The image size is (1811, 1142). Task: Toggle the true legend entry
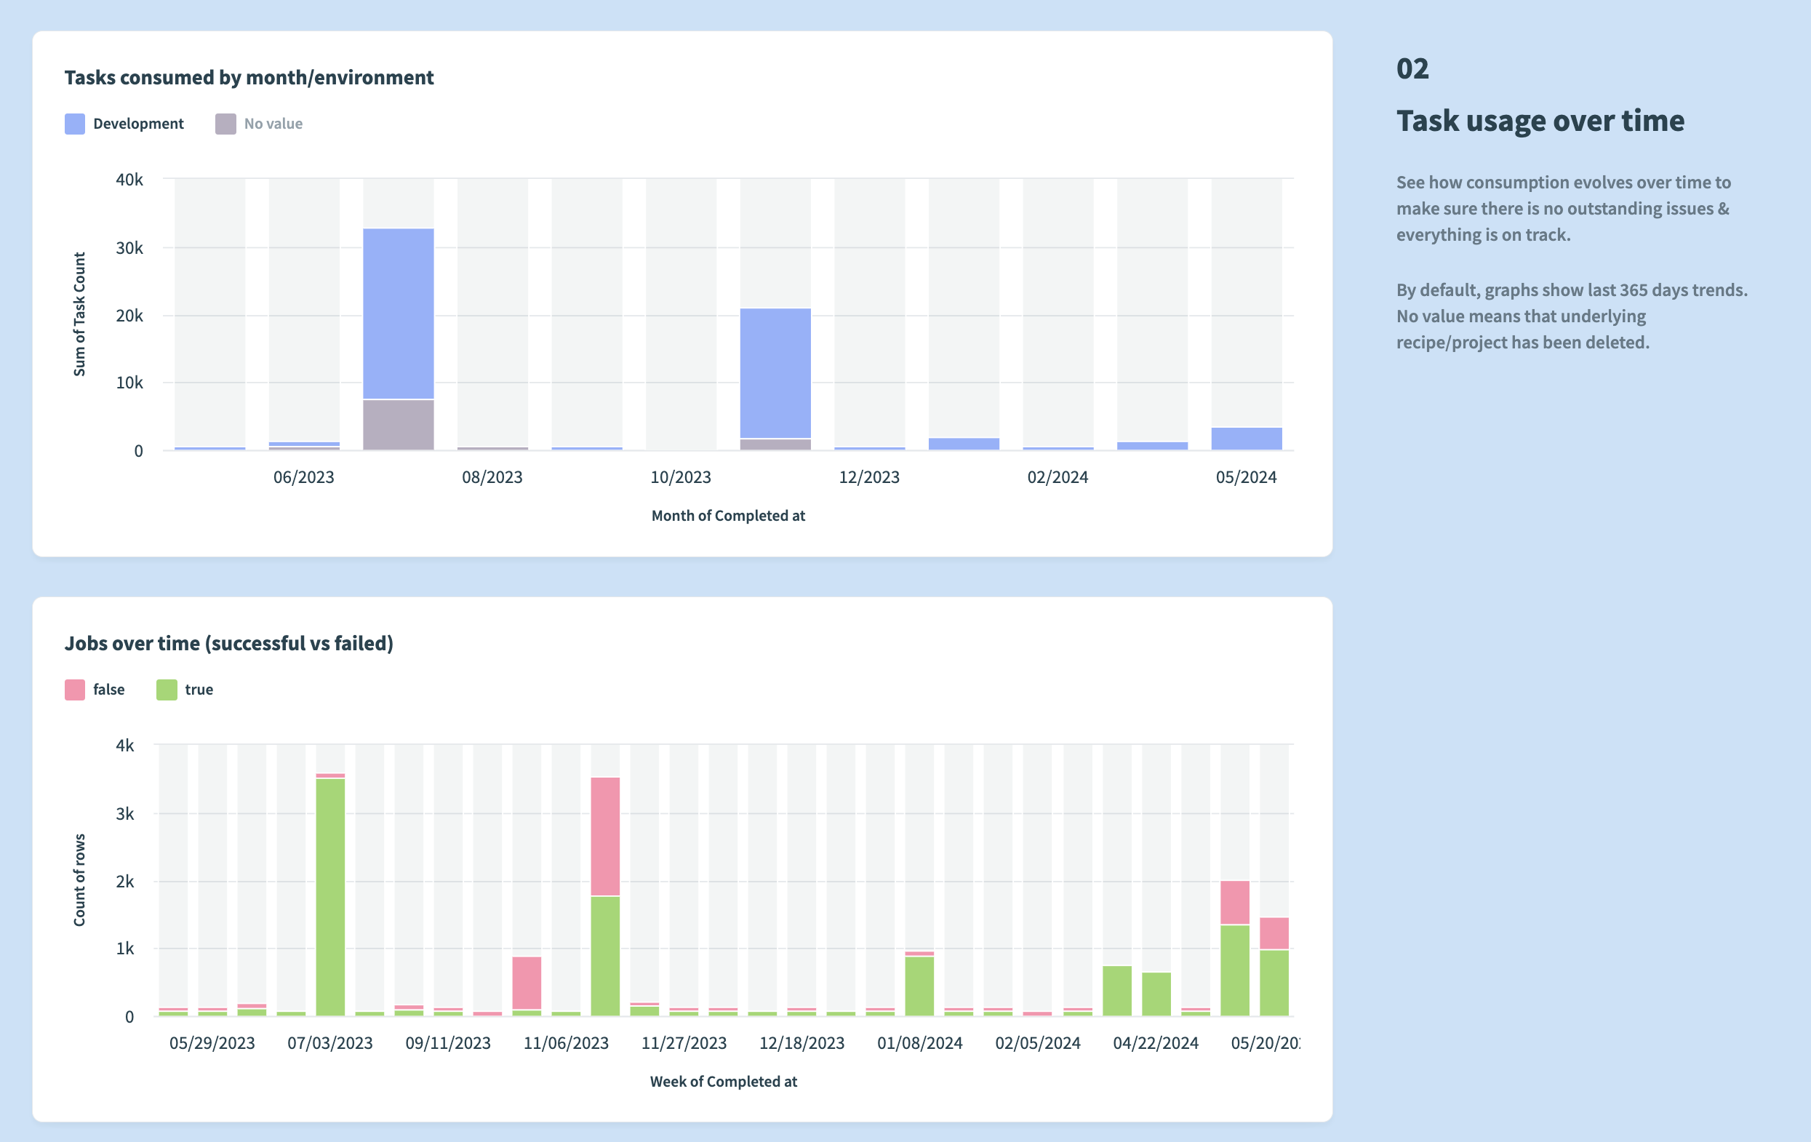(x=199, y=689)
